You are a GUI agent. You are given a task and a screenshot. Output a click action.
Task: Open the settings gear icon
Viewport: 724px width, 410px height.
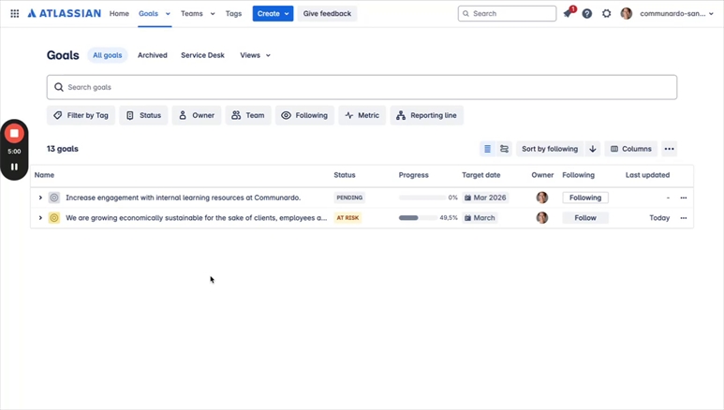click(607, 14)
